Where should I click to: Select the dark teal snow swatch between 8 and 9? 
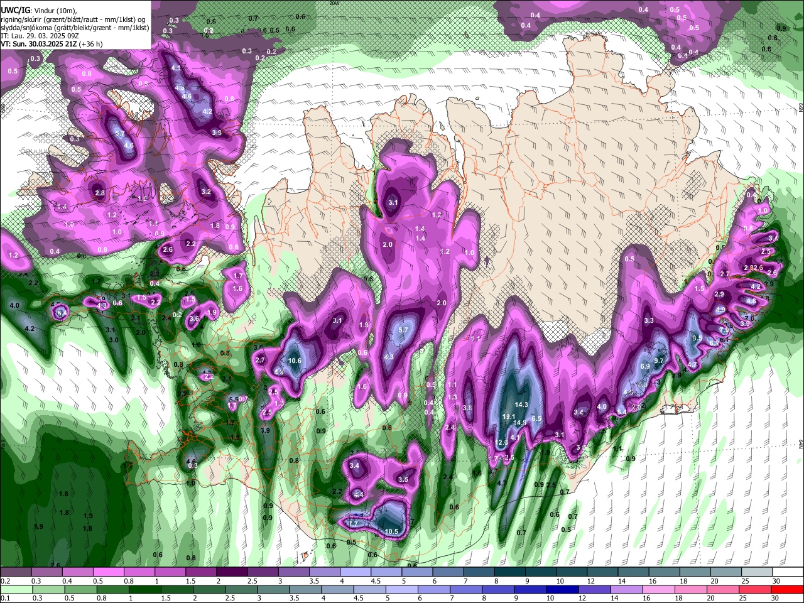point(510,572)
